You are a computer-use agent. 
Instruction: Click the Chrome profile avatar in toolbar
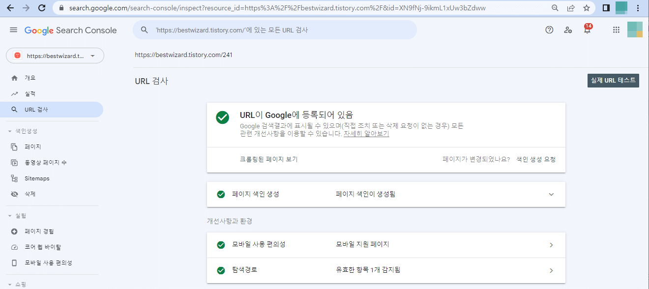pyautogui.click(x=621, y=8)
